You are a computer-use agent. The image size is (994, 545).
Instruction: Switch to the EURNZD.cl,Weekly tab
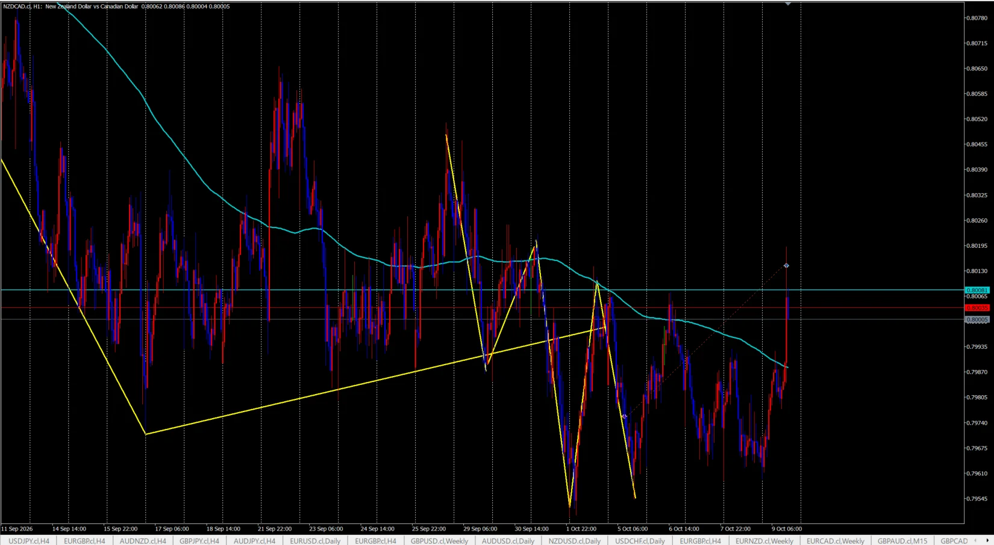(x=764, y=541)
